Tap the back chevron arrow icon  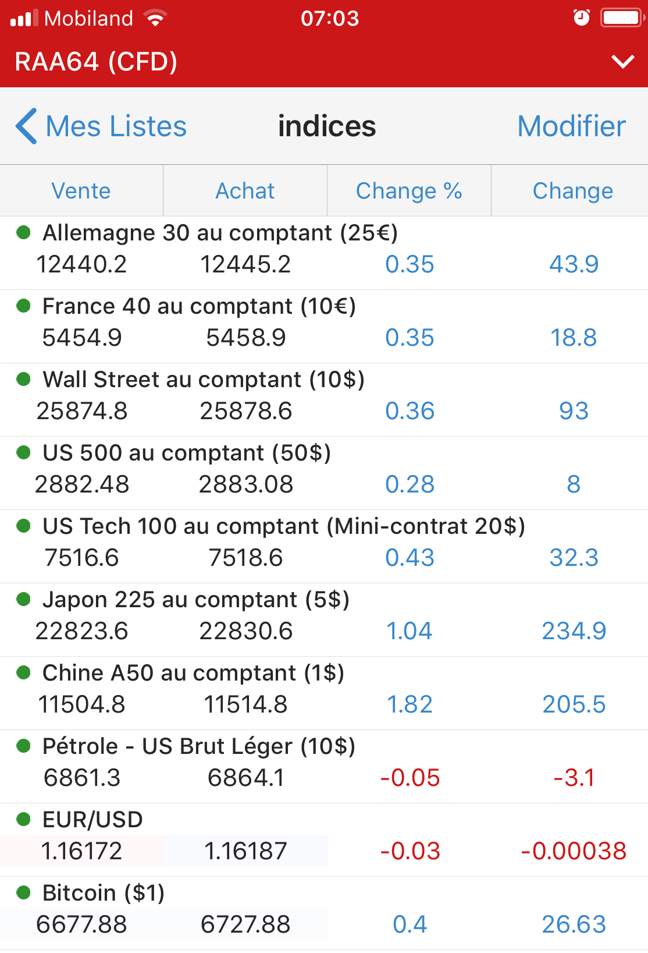tap(27, 126)
